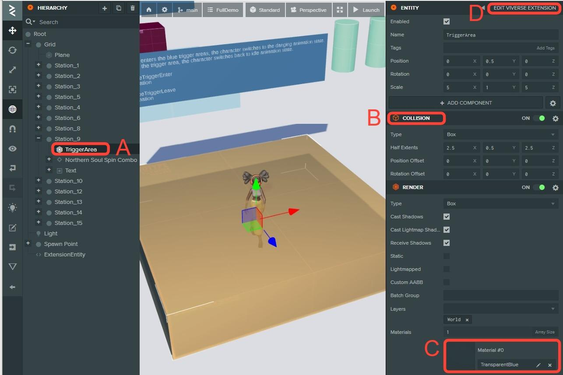Screen dimensions: 563x375
Task: Toggle the magnet snap icon
Action: click(12, 129)
